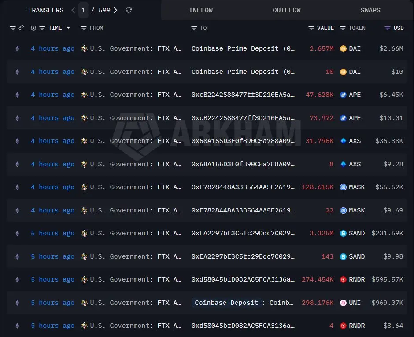Click the USD amount $8.64
414x337 pixels.
click(x=393, y=326)
